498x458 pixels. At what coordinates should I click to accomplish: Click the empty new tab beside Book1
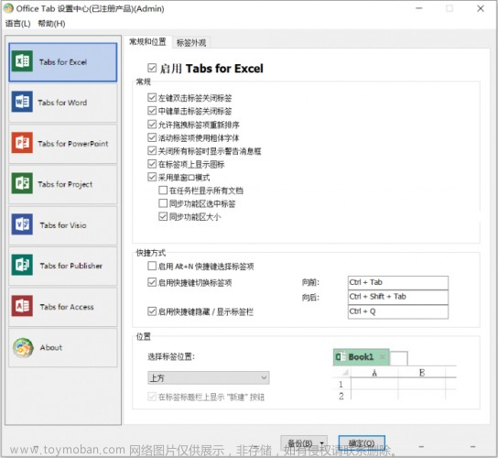tap(398, 358)
